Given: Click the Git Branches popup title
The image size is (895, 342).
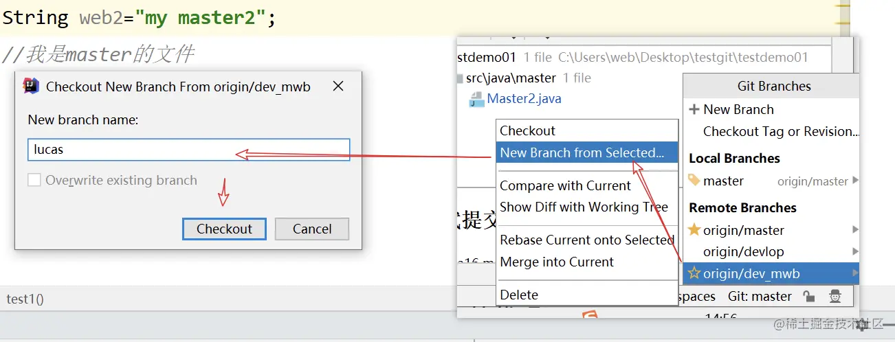Looking at the screenshot, I should pyautogui.click(x=774, y=86).
